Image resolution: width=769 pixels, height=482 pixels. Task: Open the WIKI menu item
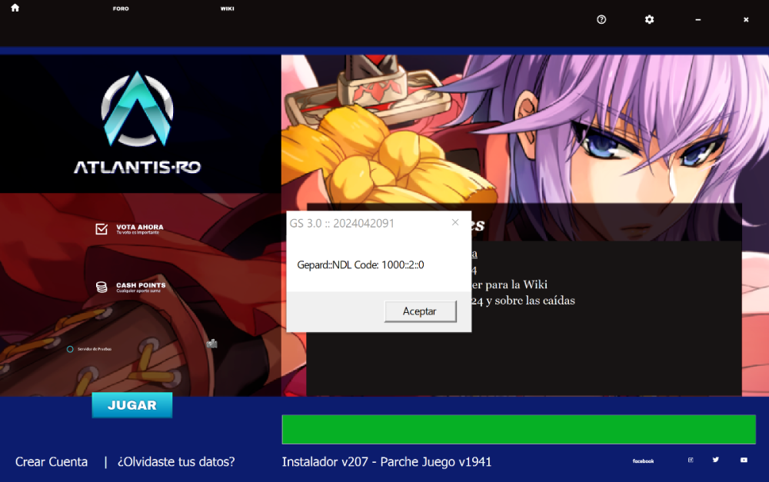click(227, 8)
